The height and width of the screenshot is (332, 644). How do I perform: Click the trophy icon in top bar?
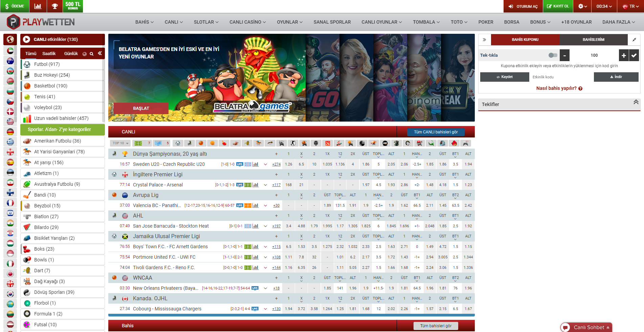pyautogui.click(x=55, y=6)
